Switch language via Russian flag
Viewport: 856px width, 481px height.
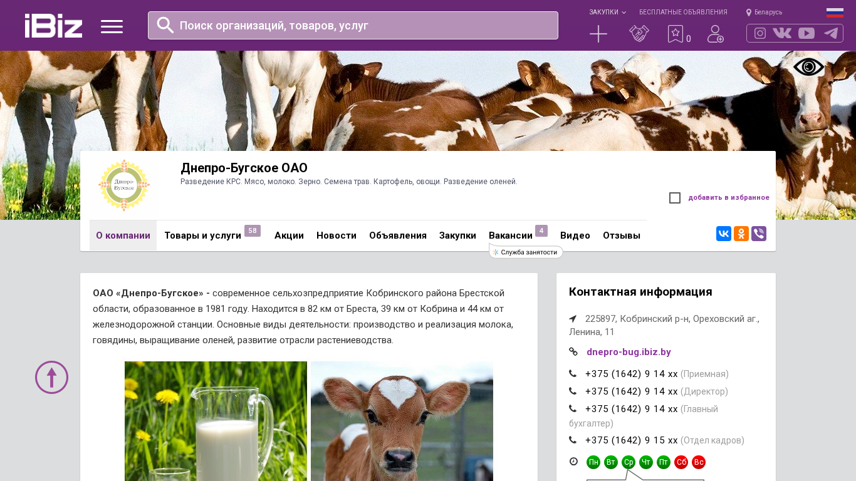(x=835, y=13)
